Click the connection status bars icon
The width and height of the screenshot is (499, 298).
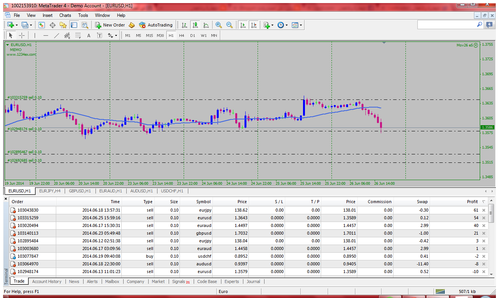(x=440, y=291)
